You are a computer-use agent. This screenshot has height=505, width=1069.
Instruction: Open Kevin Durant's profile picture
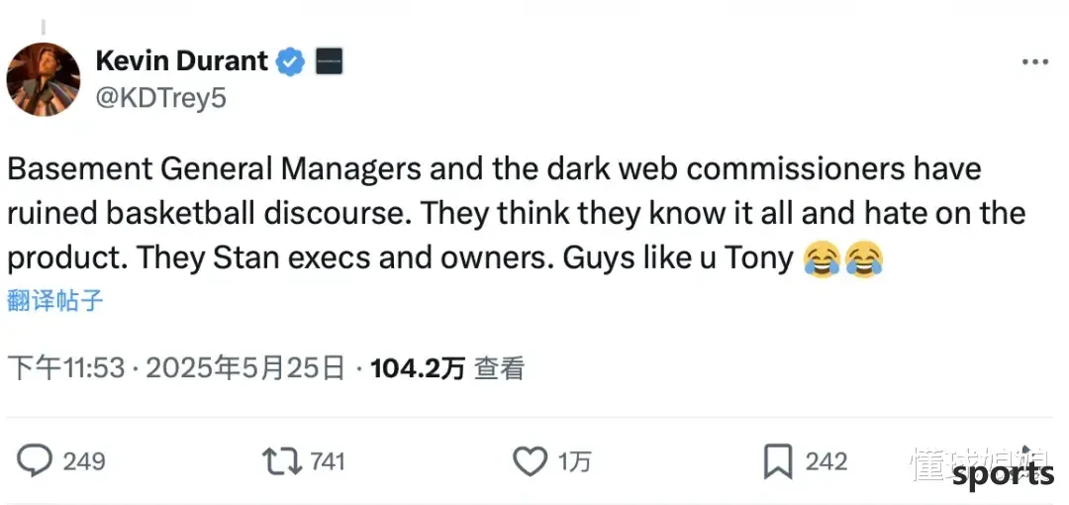point(43,79)
